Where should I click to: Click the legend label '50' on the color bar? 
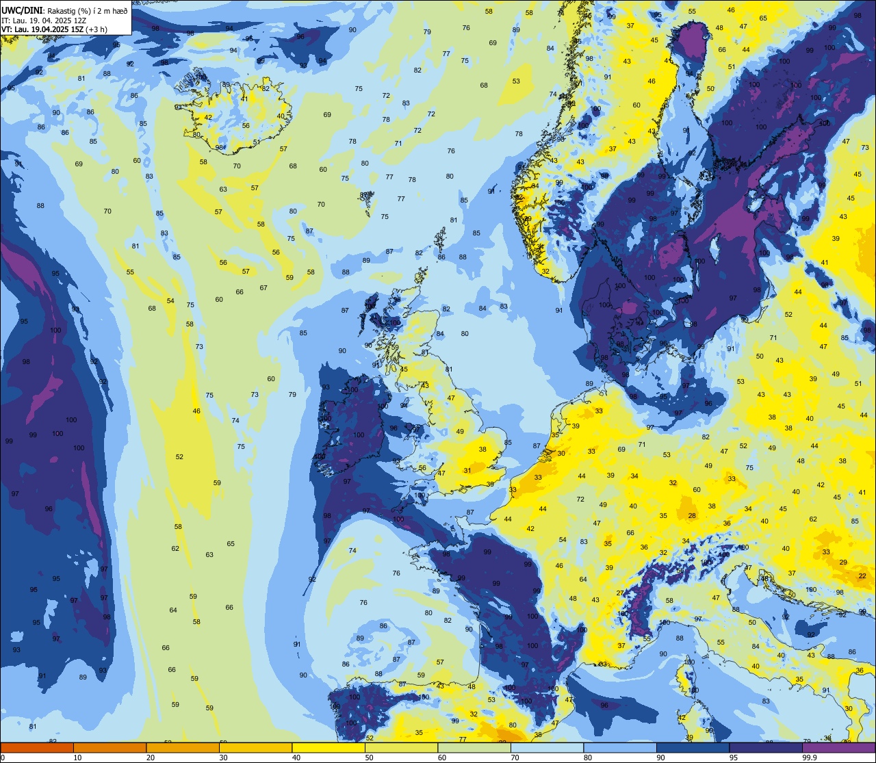[369, 758]
